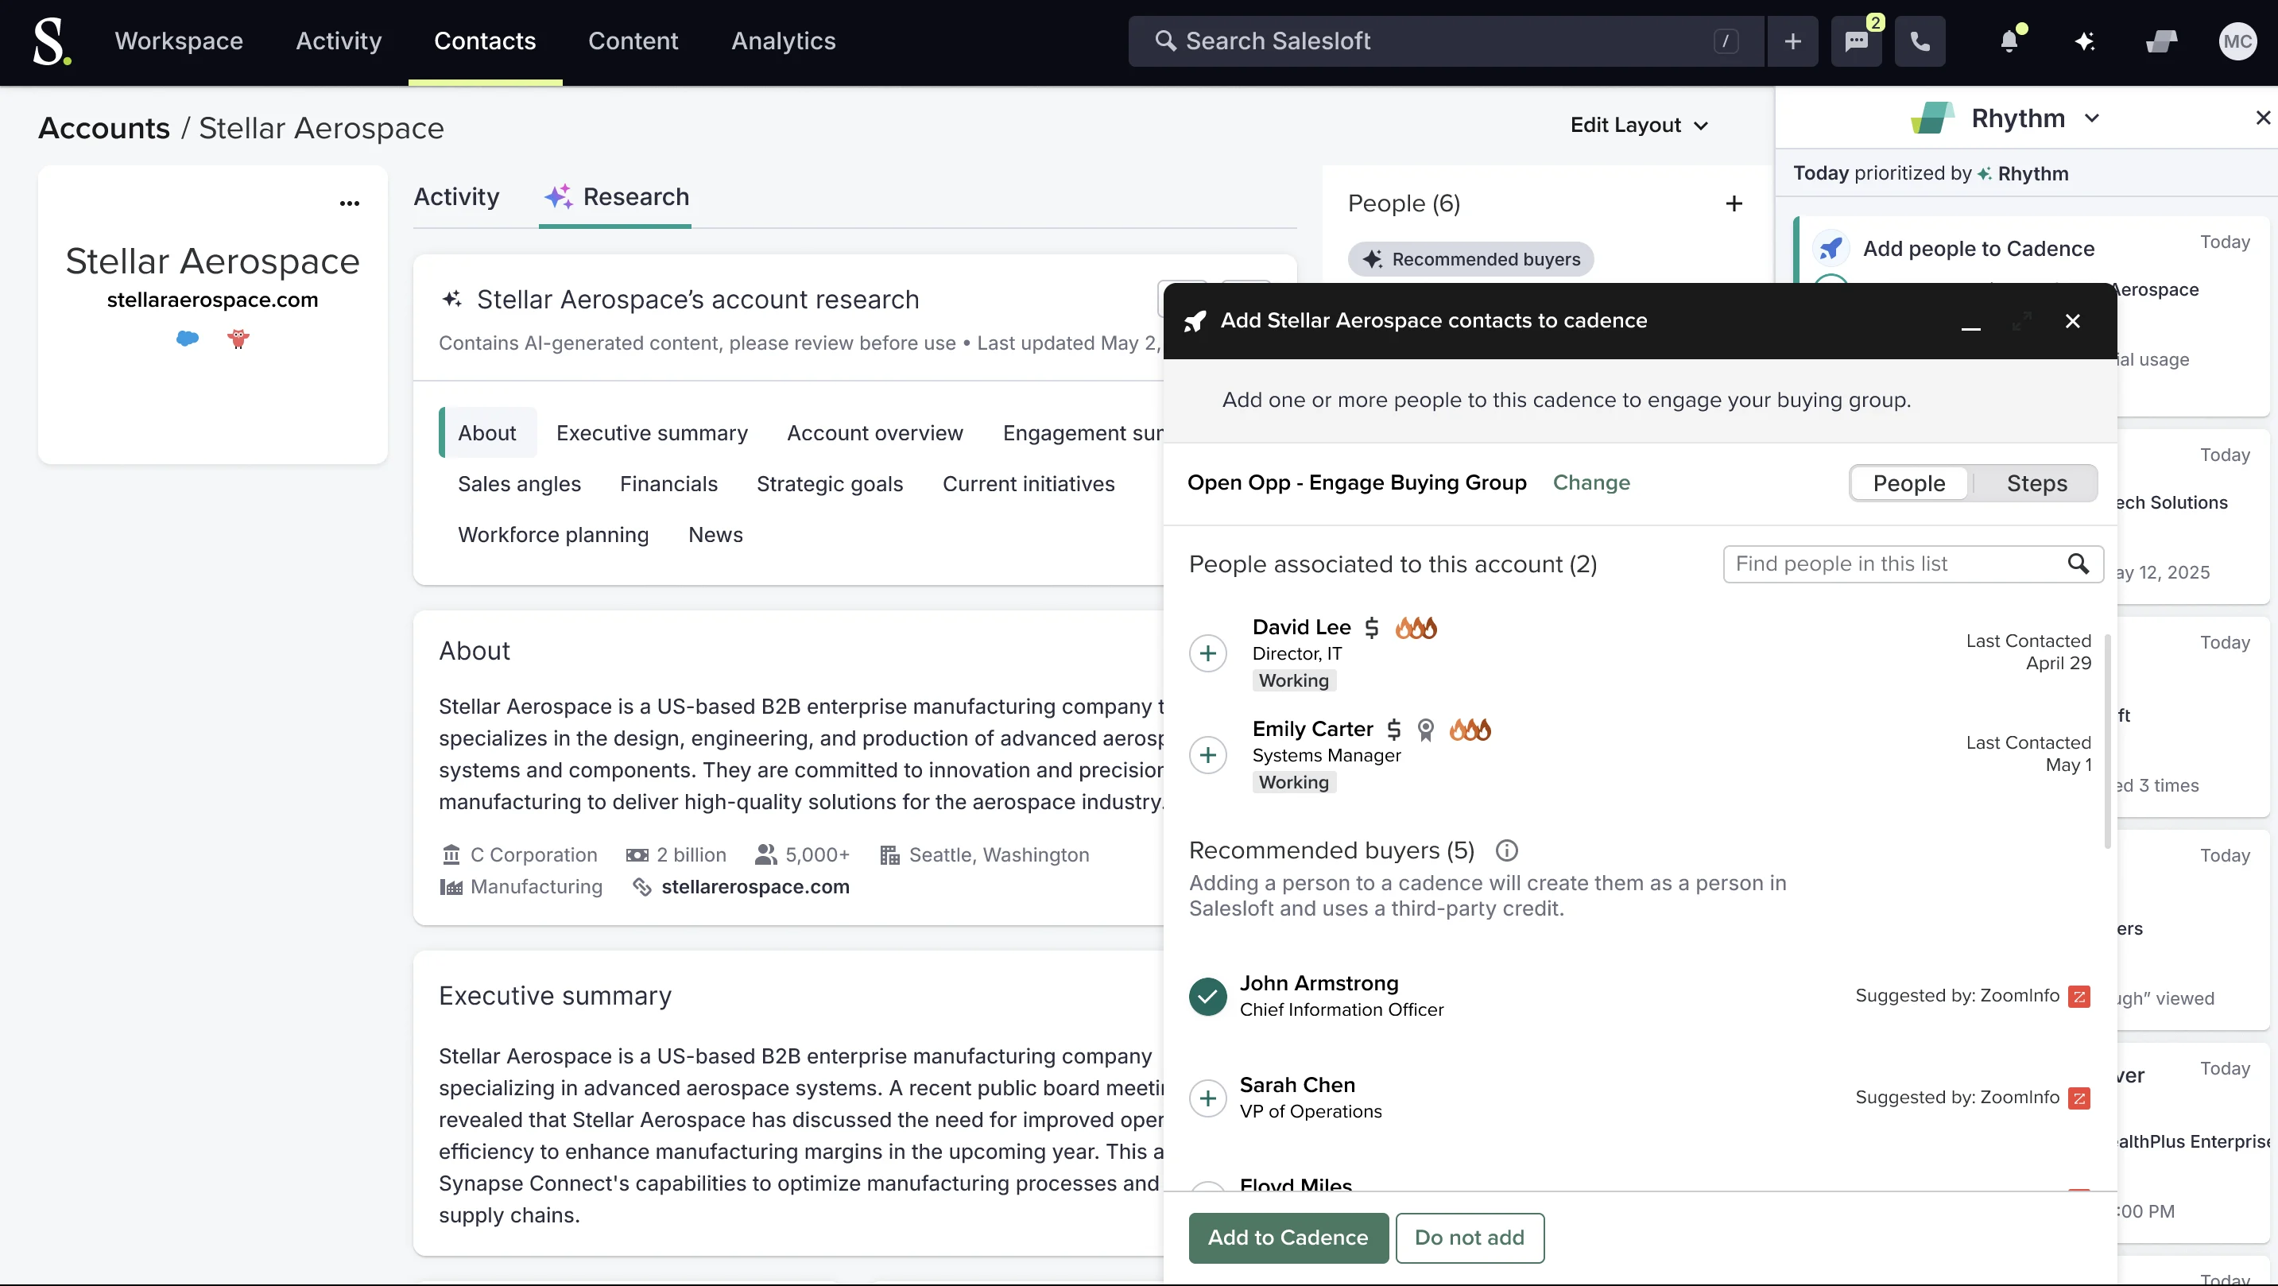
Task: Click the red owl icon on account card
Action: (238, 338)
